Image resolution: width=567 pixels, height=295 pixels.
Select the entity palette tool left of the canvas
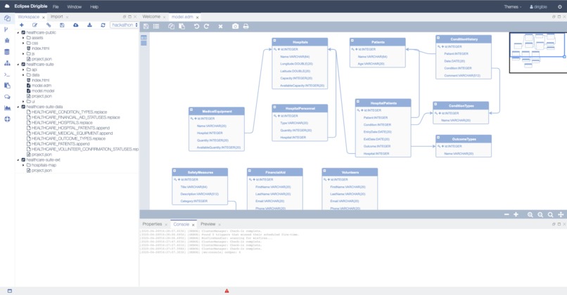144,37
